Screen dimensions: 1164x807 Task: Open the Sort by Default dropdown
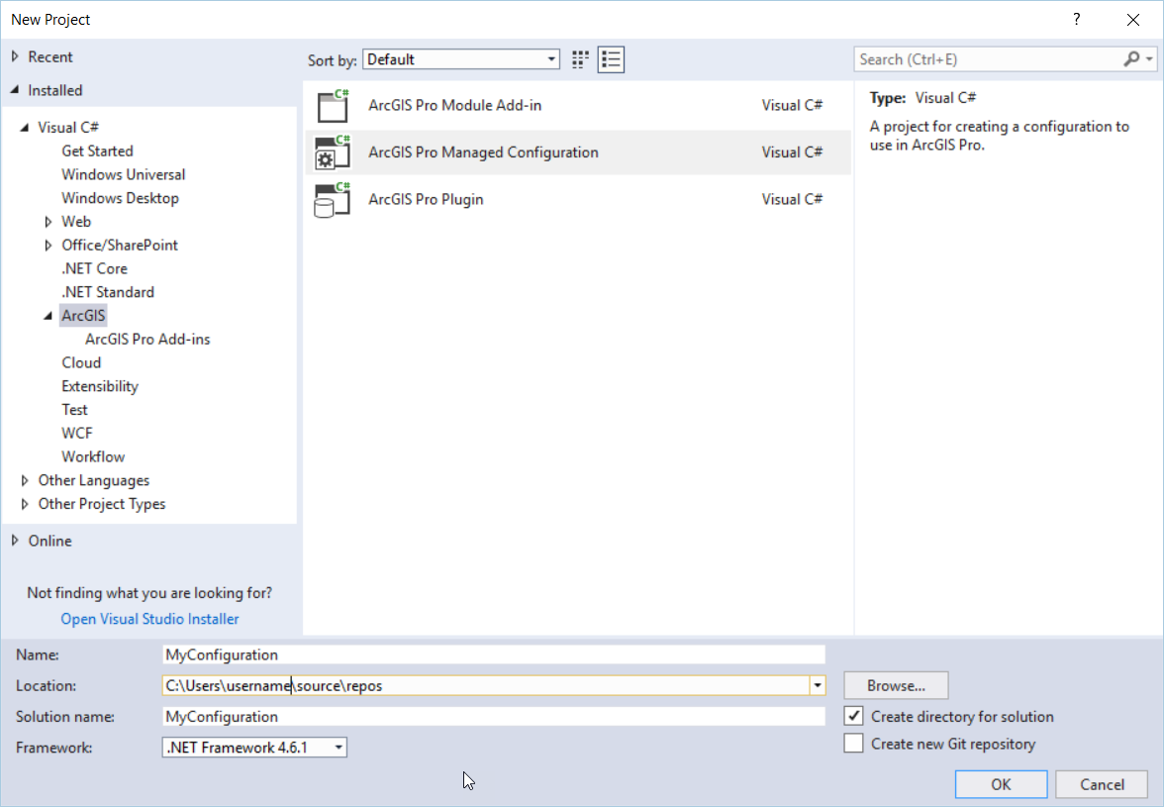461,59
